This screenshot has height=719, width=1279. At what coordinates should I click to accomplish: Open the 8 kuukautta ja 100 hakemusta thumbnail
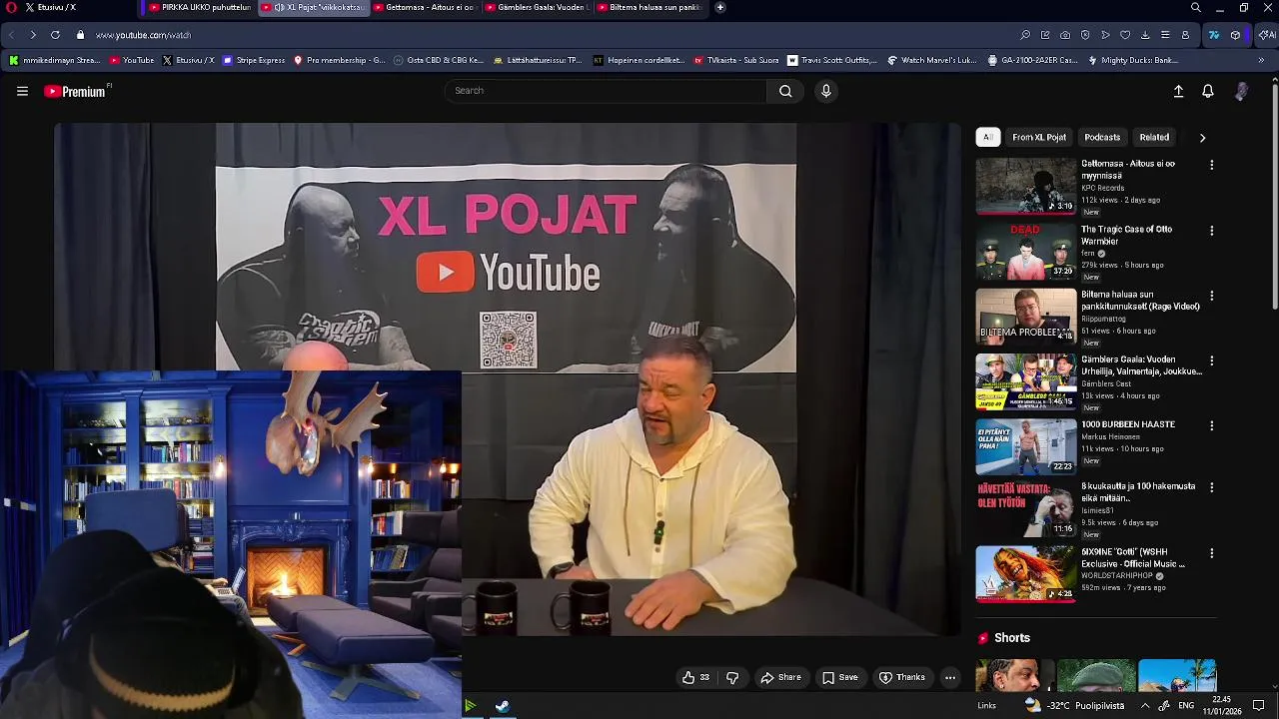[x=1026, y=509]
